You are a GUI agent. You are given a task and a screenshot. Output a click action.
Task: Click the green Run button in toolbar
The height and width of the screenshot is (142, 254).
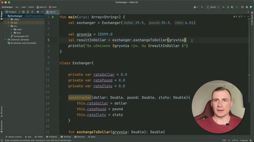(x=223, y=7)
